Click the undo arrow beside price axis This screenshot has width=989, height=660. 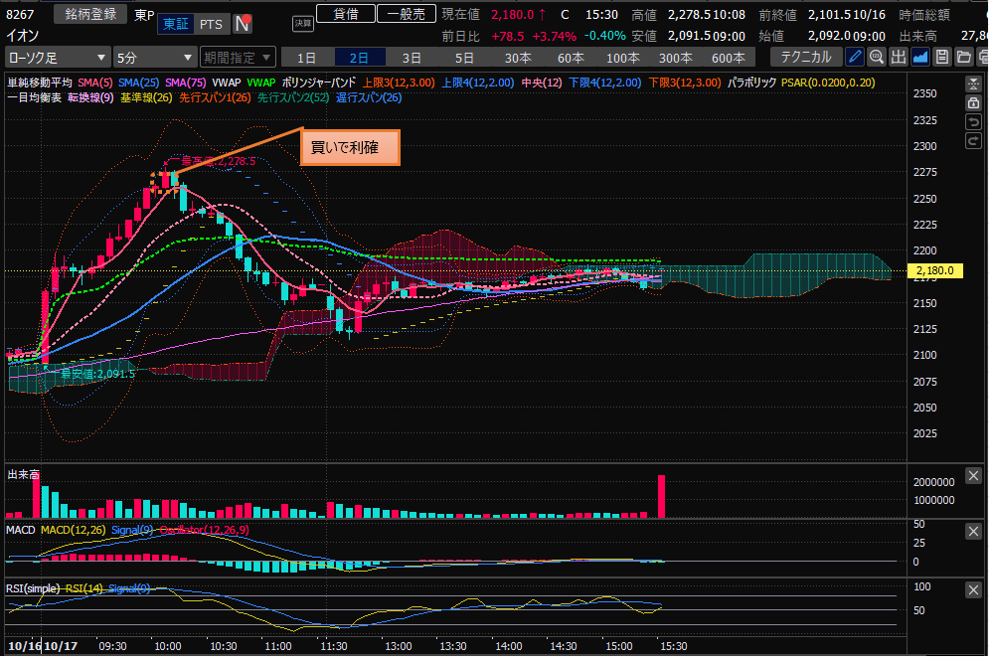(x=973, y=122)
